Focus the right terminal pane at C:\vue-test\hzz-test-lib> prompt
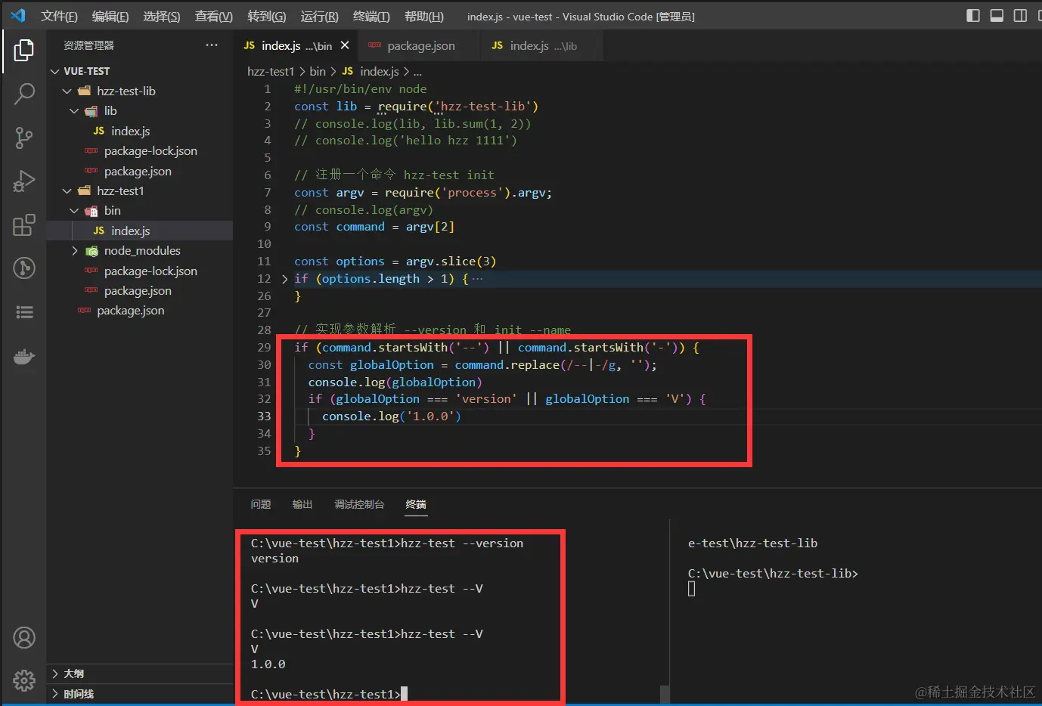 [x=773, y=574]
